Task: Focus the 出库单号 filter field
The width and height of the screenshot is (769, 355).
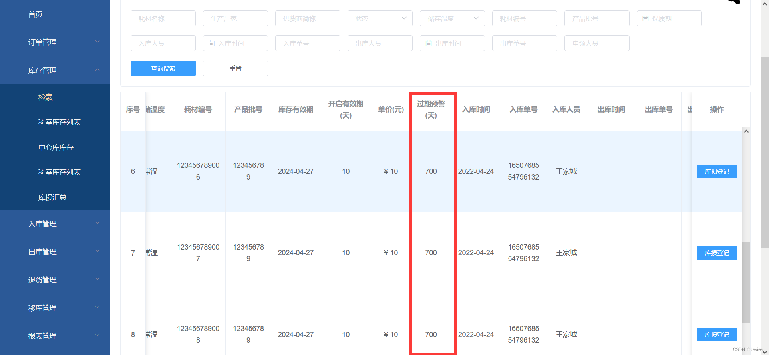Action: coord(525,43)
